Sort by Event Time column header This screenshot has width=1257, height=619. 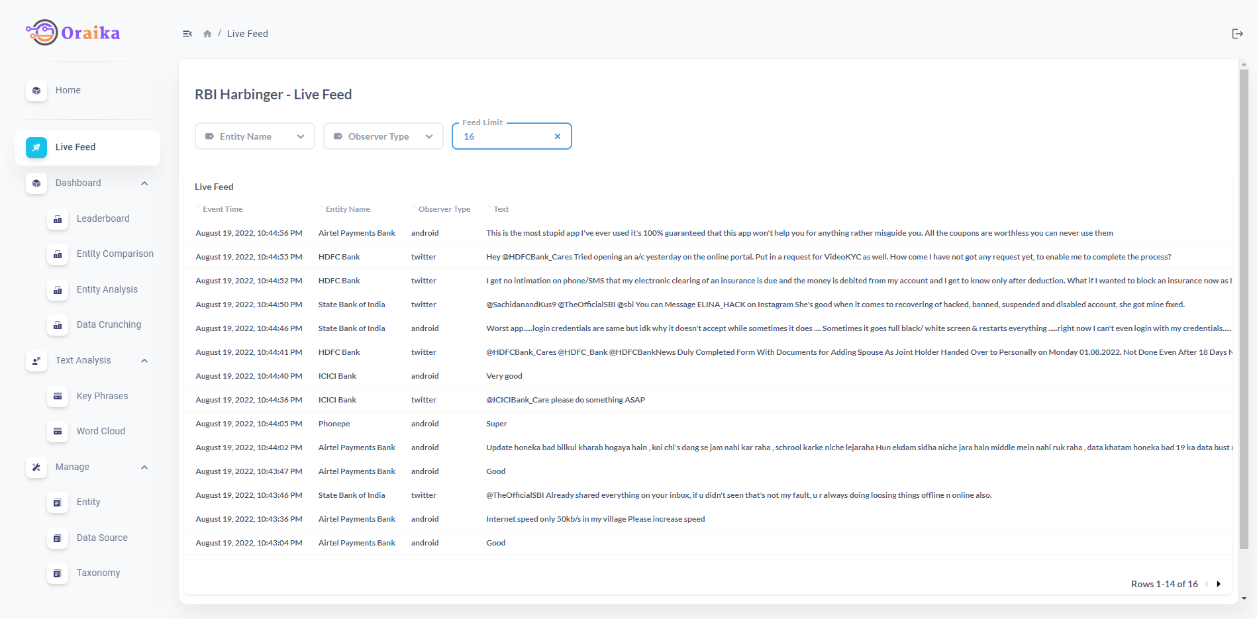223,209
